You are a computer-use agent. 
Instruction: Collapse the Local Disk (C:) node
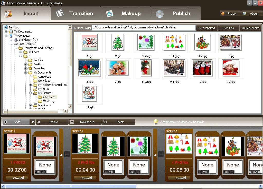11,44
